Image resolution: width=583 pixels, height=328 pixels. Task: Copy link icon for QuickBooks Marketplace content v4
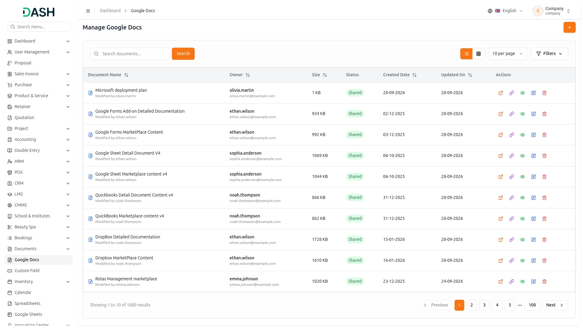511,219
